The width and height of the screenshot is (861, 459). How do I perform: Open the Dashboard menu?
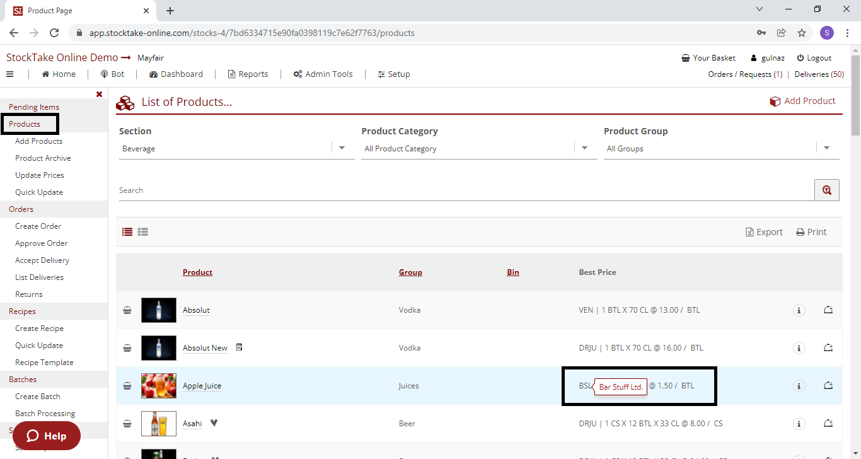[x=176, y=74]
